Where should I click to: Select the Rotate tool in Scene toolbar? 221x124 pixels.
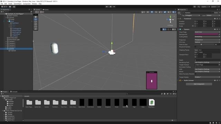pyautogui.click(x=36, y=22)
